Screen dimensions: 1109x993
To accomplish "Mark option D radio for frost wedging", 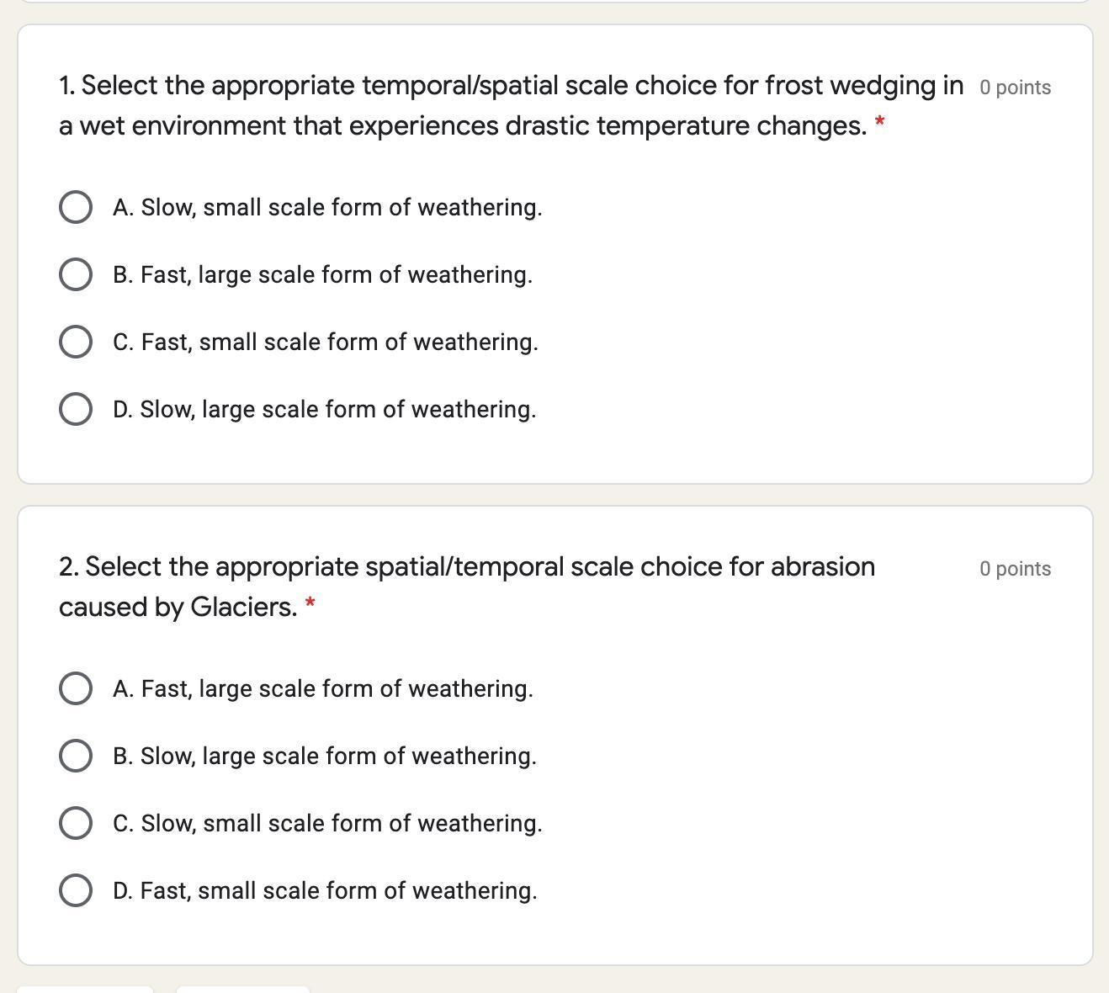I will click(76, 409).
